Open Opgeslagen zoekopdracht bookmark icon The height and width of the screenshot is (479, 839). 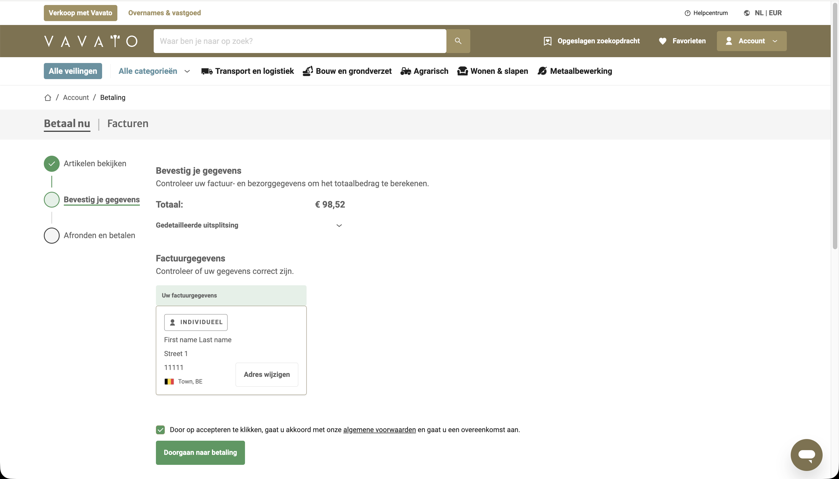(547, 41)
